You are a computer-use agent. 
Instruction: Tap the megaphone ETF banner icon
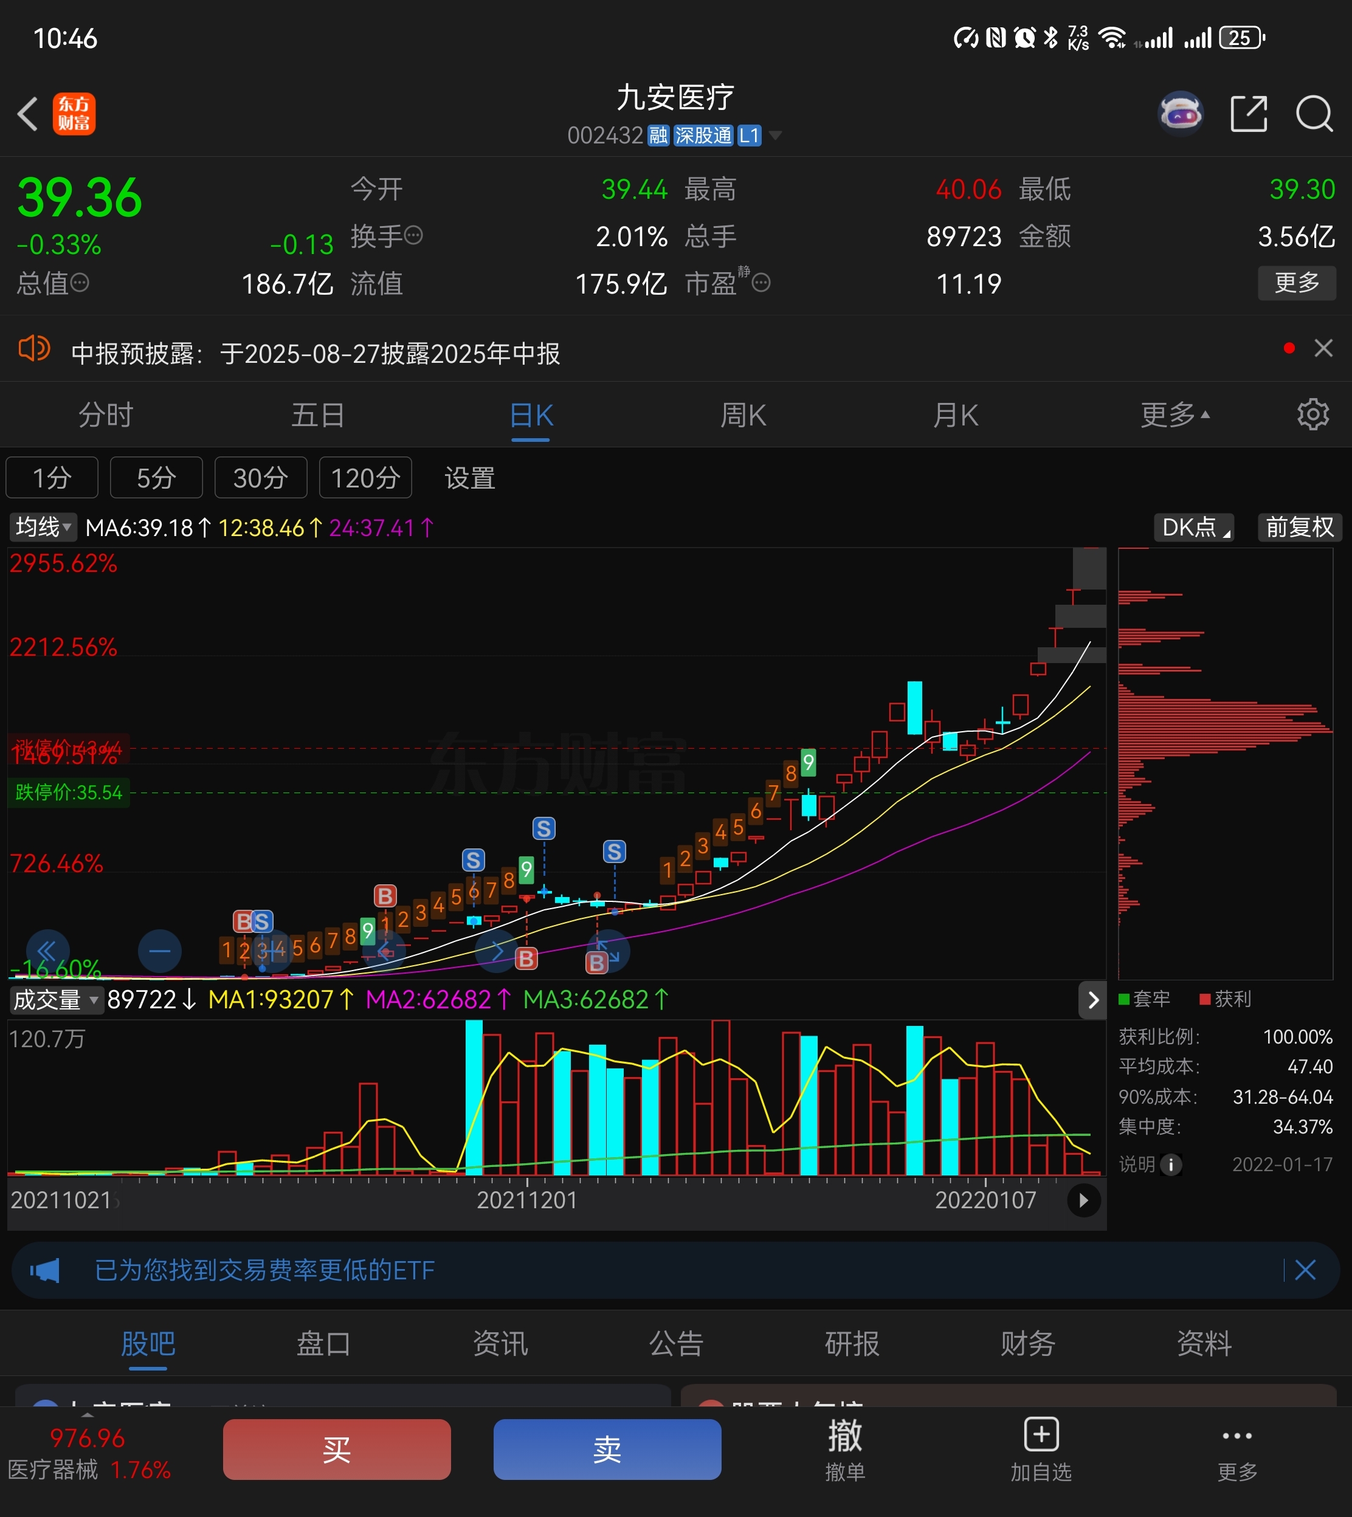(x=44, y=1270)
